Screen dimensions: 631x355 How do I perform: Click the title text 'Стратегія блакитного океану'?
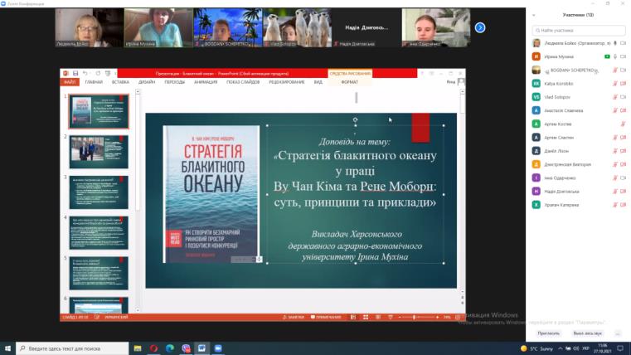357,156
